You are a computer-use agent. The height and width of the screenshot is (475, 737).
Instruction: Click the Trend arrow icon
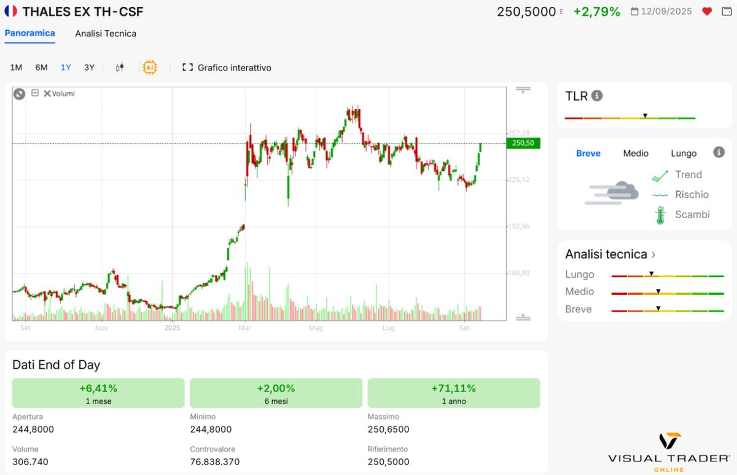pyautogui.click(x=660, y=176)
